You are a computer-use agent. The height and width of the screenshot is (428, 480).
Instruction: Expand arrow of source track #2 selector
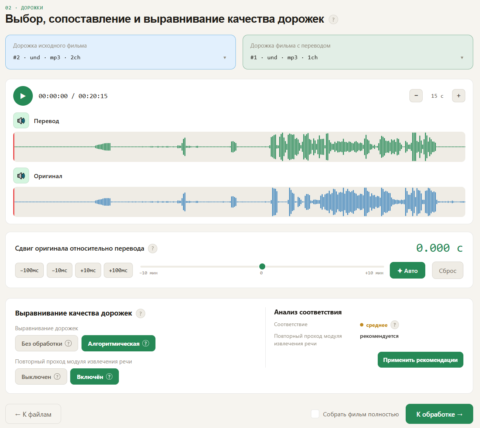[x=225, y=58]
